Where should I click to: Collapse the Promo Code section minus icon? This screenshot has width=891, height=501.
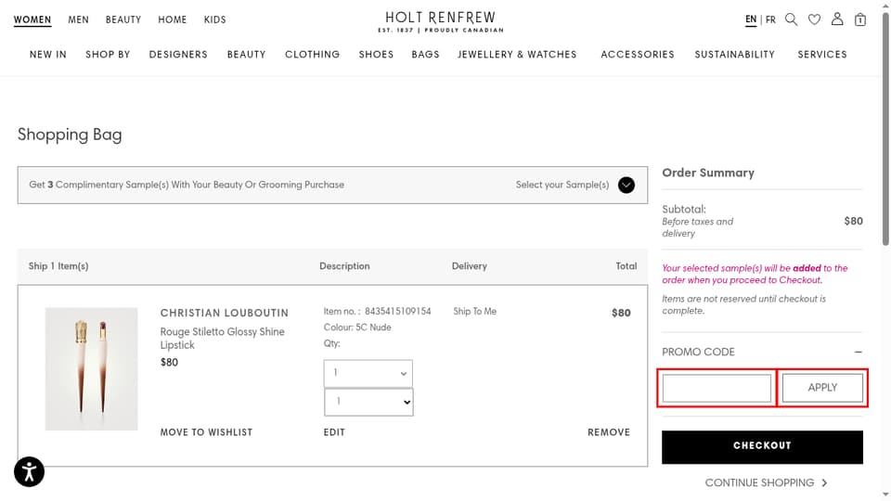(x=858, y=353)
